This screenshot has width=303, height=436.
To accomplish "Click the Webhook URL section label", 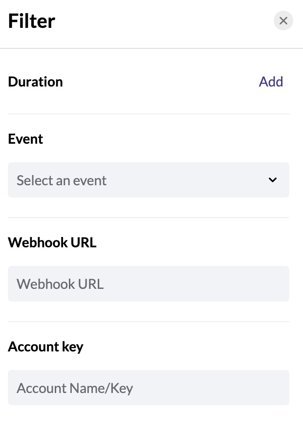I will coord(52,242).
